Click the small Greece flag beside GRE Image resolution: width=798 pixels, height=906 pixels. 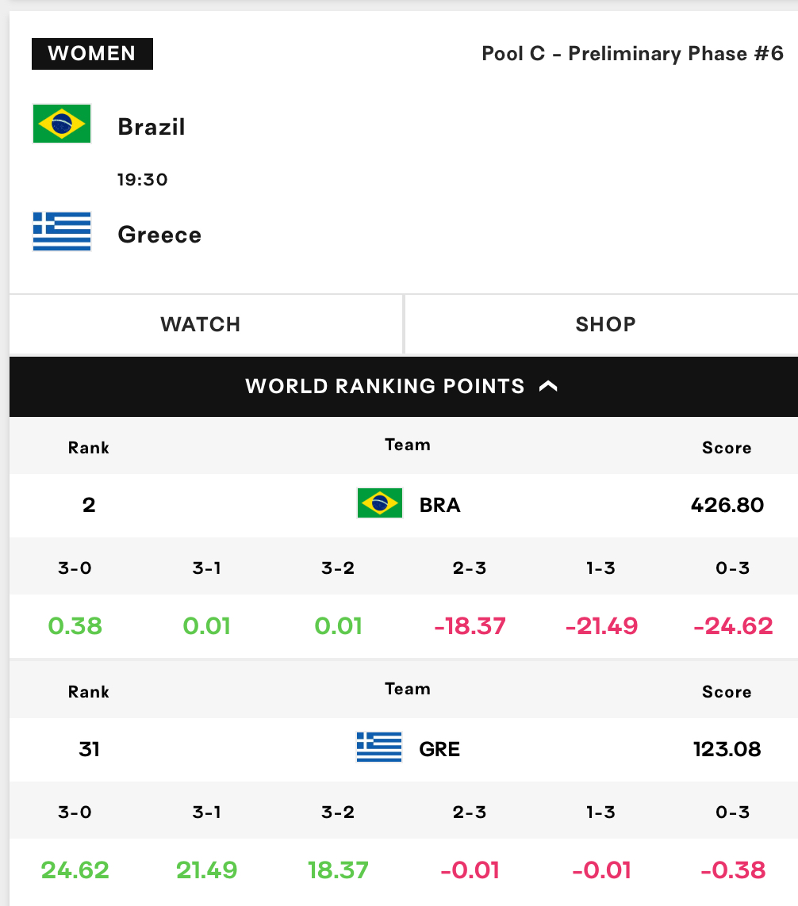point(379,747)
